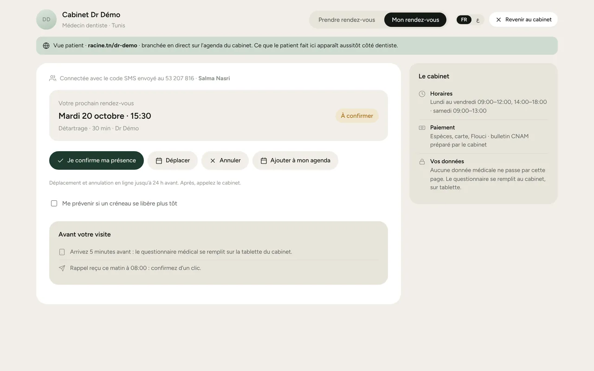Click the Médecin dentiste · Tunis subtitle
594x371 pixels.
pos(94,26)
